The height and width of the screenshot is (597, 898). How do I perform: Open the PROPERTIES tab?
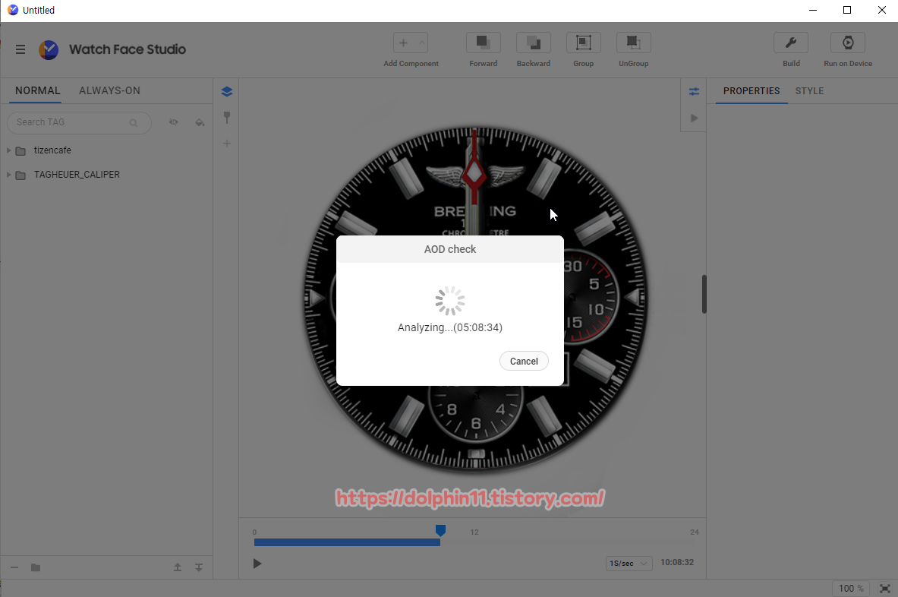click(x=751, y=91)
